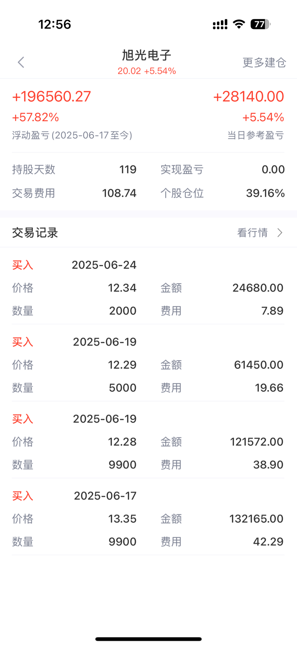Select the 2025-06-24 买入 record
Image resolution: width=297 pixels, height=647 pixels.
(x=148, y=287)
